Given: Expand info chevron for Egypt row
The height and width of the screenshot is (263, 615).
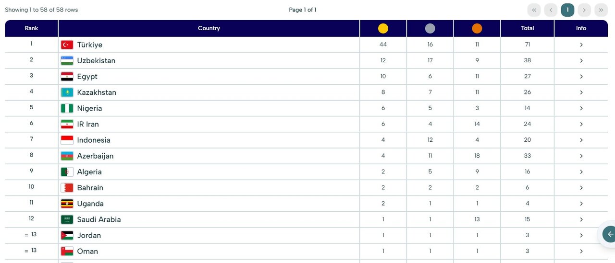Looking at the screenshot, I should (581, 77).
